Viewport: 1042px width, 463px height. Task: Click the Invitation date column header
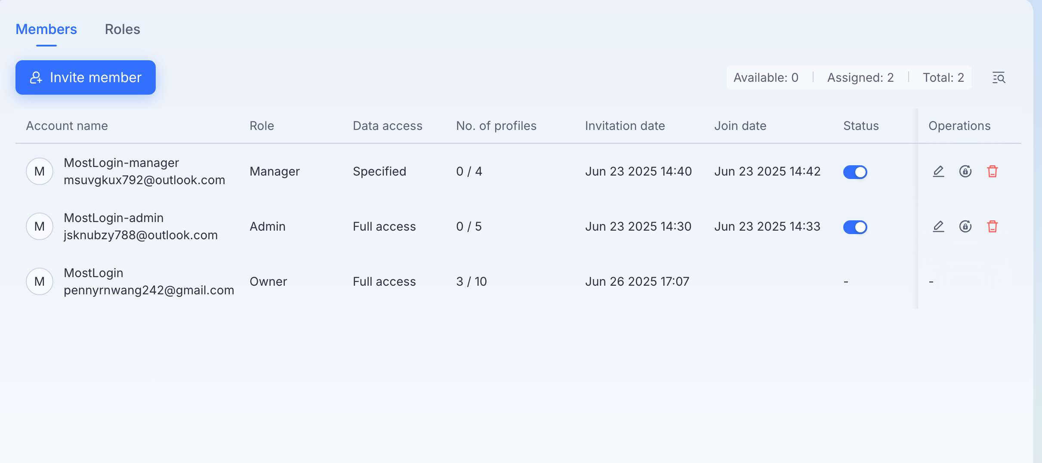[x=625, y=126]
